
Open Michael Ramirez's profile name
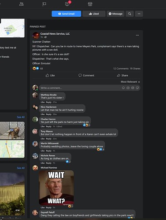click(x=49, y=168)
